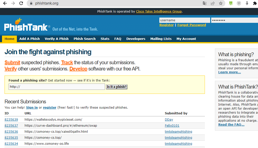This screenshot has width=258, height=148.
Task: Click the What is phishing? heading
Action: coord(236,54)
